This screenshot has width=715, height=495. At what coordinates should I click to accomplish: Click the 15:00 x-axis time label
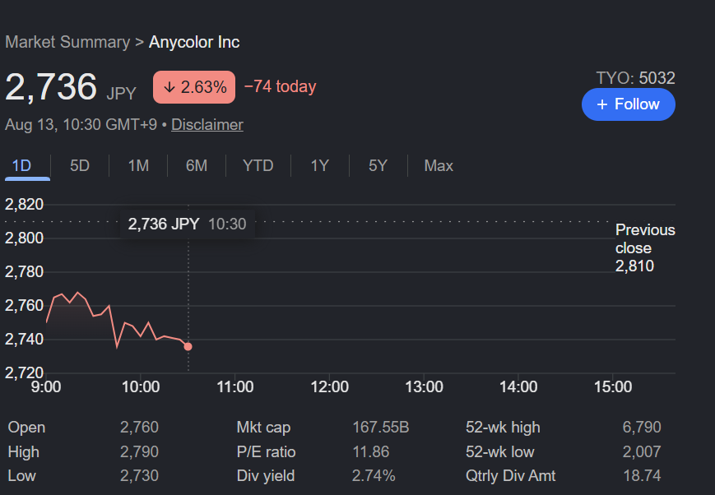(613, 387)
